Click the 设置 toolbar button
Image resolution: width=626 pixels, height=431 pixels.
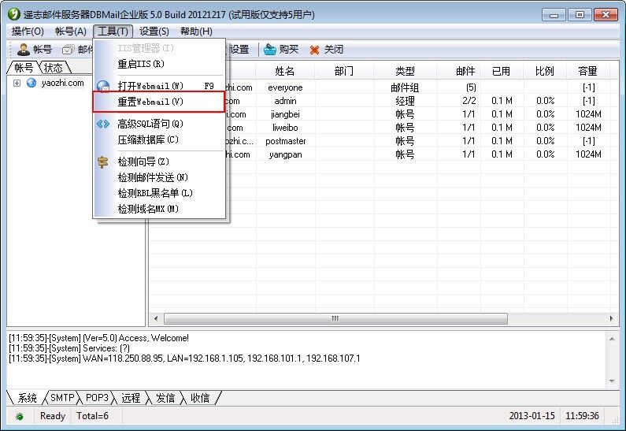click(x=239, y=50)
